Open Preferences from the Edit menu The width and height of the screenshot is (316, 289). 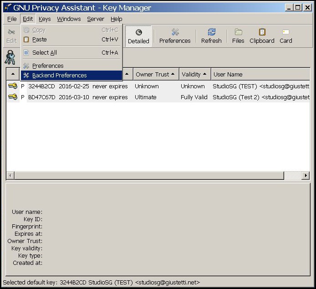tap(71, 66)
